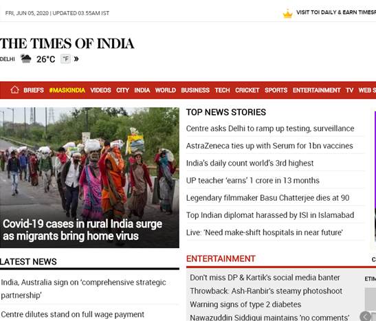376x321 pixels.
Task: Open the BUSINESS section in navbar
Action: tap(195, 90)
